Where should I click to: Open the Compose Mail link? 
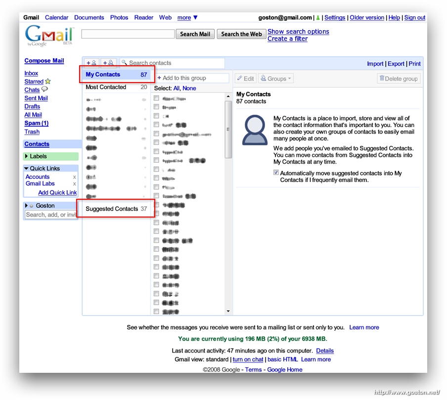[x=44, y=61]
